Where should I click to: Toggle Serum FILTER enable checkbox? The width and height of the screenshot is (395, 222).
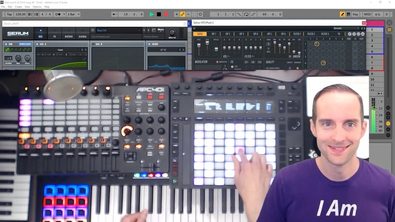(149, 44)
